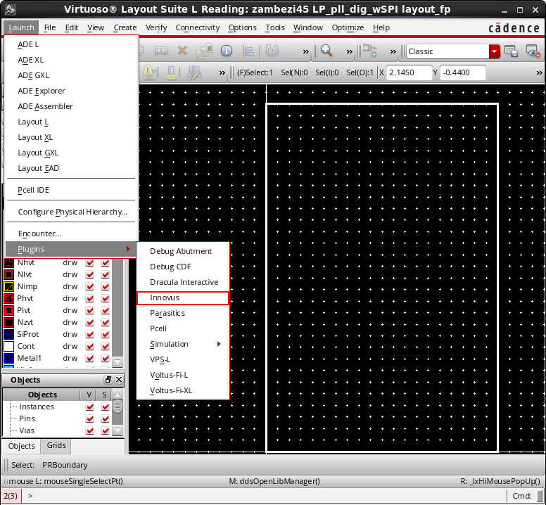Viewport: 546px width, 505px height.
Task: Click the workspace save icon beside Classic
Action: point(512,51)
